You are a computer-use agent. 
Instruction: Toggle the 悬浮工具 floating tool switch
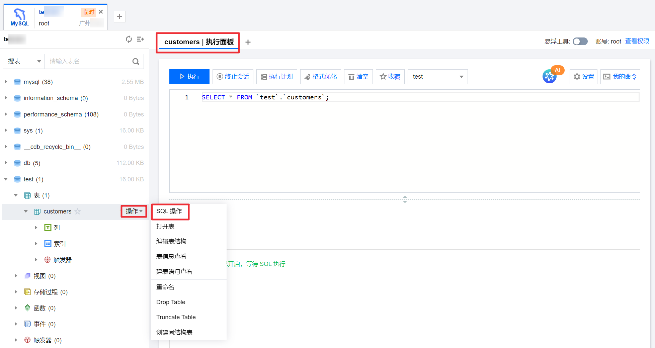[580, 41]
